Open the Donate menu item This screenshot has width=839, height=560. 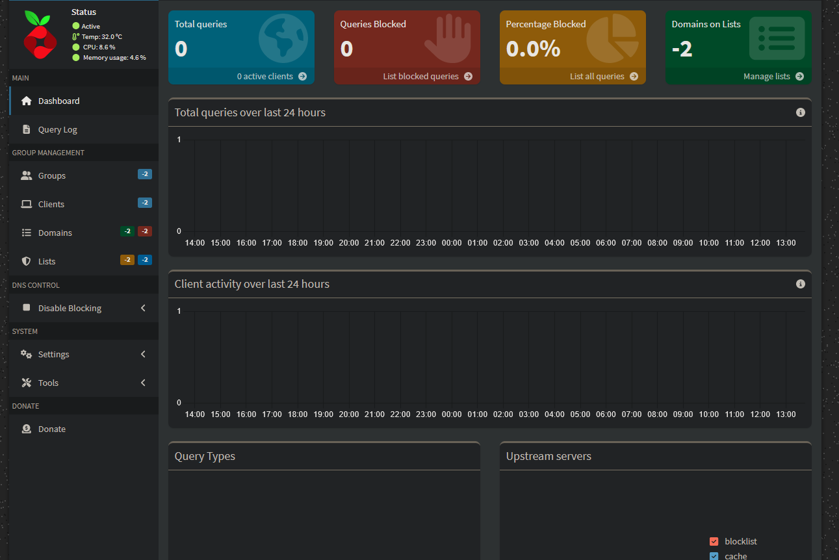pos(84,429)
